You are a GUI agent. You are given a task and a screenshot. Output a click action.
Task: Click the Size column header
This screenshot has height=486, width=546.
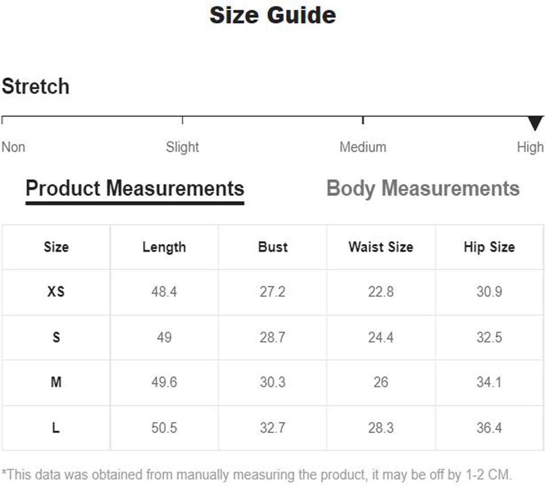[56, 247]
